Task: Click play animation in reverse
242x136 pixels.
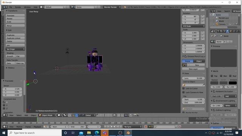Action: tap(112, 127)
